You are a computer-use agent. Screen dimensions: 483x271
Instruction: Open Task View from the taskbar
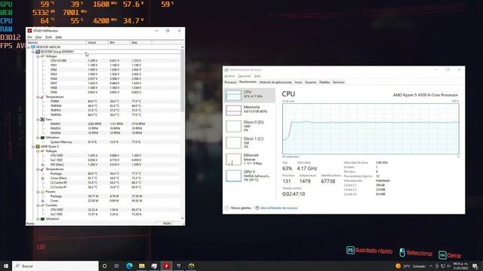pyautogui.click(x=117, y=266)
